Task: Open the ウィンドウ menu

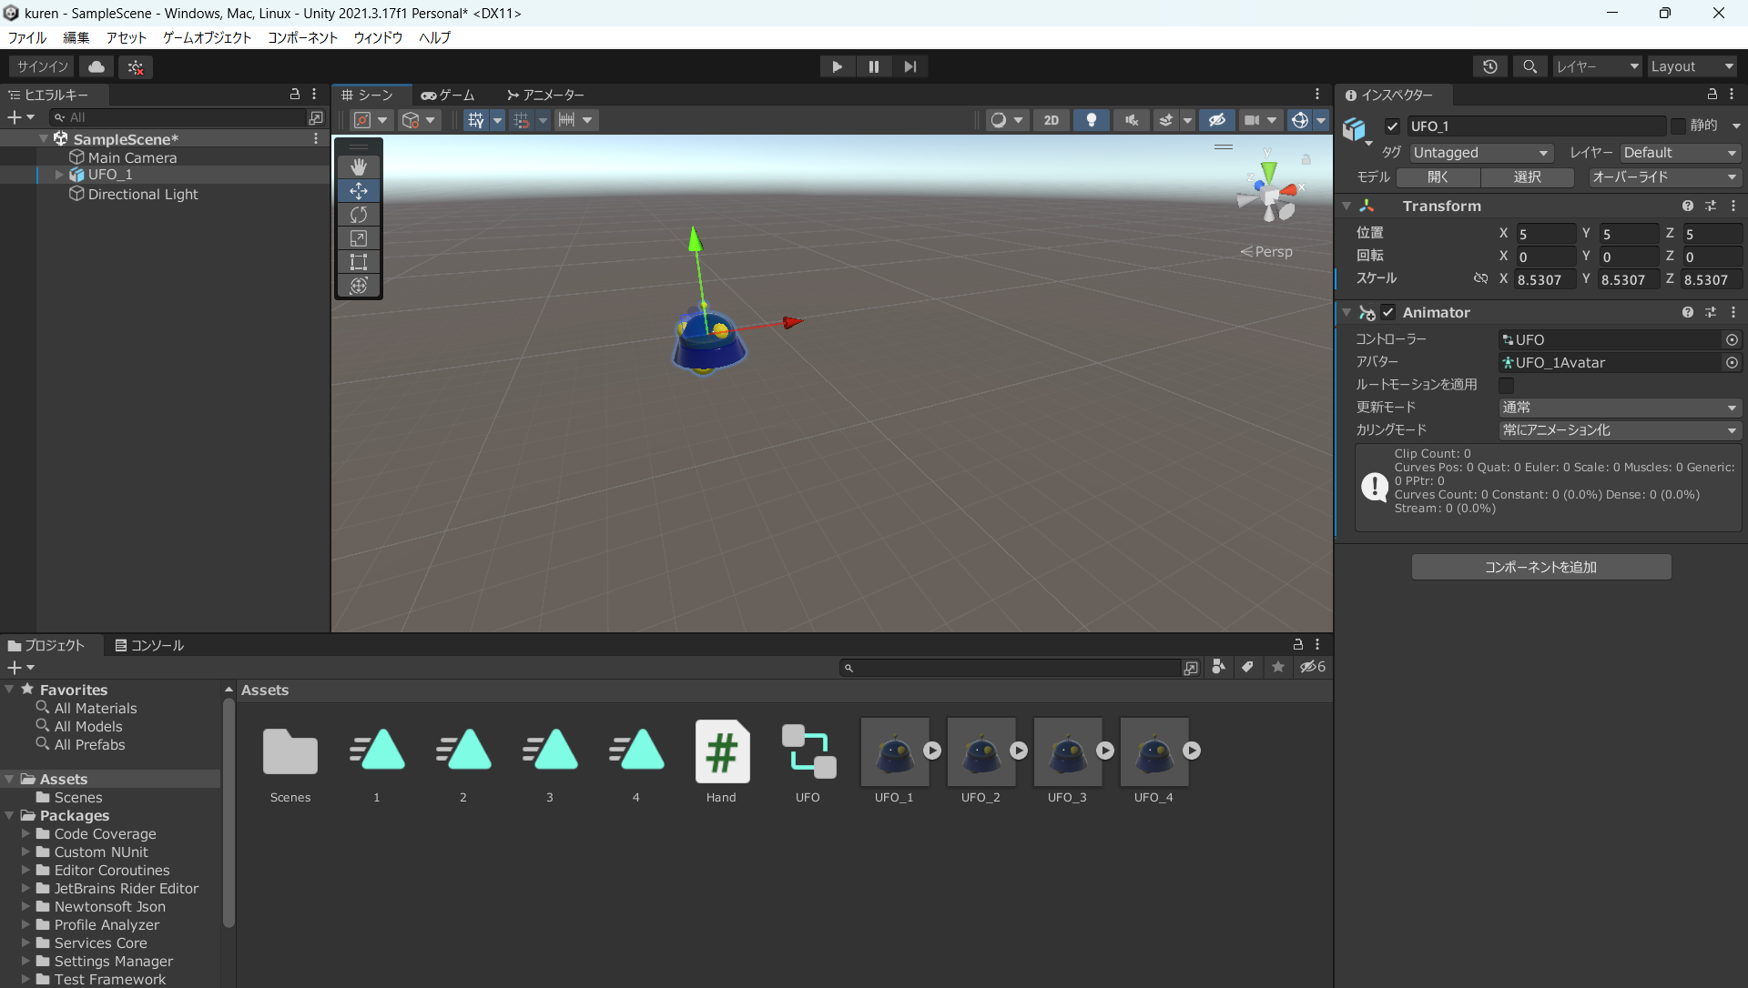Action: (378, 37)
